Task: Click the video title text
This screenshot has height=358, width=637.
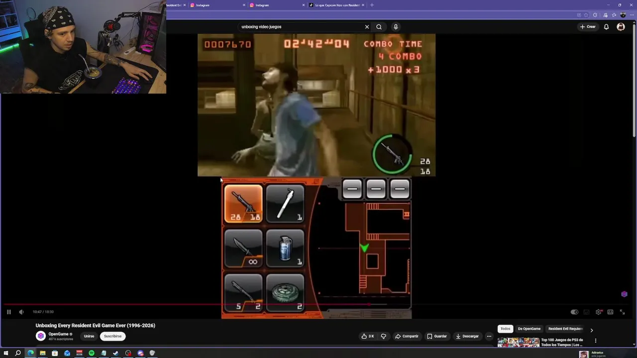Action: 96,325
